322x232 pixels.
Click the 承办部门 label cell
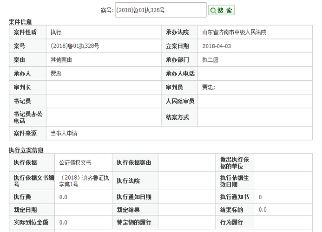[179, 60]
